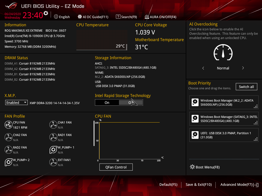Select the CPU FAN icon
The height and width of the screenshot is (196, 262).
click(8, 125)
